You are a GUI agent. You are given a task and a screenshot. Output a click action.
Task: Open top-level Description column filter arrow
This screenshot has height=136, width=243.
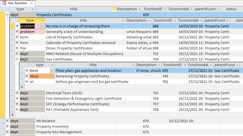coord(139,9)
